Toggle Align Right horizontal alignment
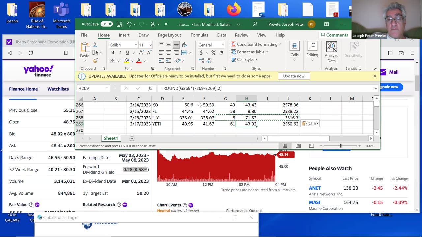This screenshot has width=422, height=237. click(x=176, y=53)
